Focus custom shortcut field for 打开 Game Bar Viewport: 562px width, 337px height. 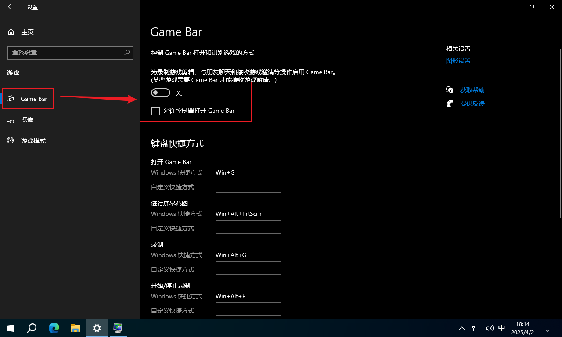pos(249,186)
